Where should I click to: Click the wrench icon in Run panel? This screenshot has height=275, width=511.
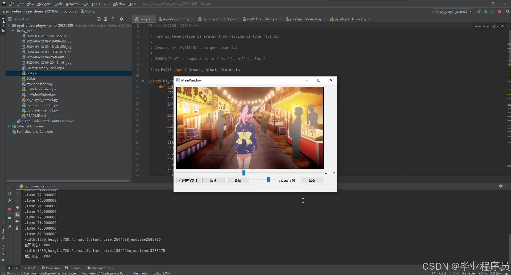(10, 200)
